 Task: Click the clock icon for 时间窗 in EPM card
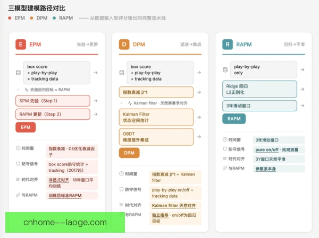tap(18, 148)
